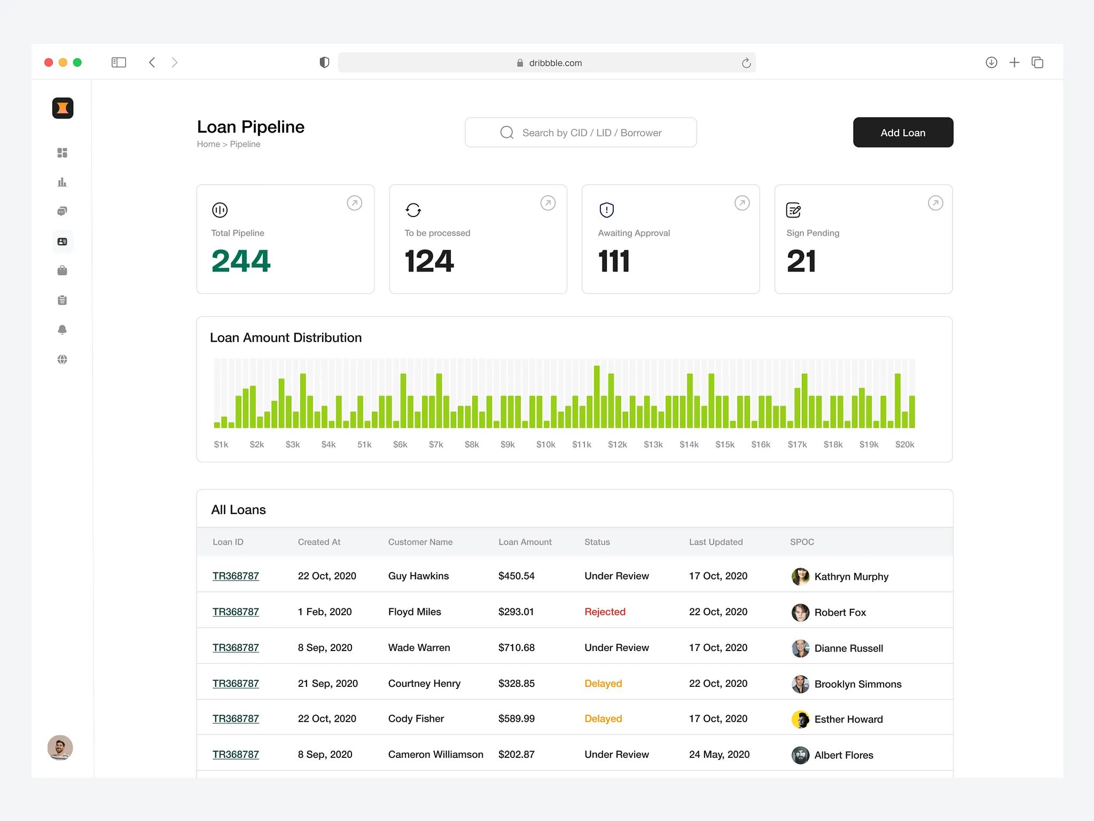Reload the page in address bar
This screenshot has width=1094, height=821.
(746, 63)
